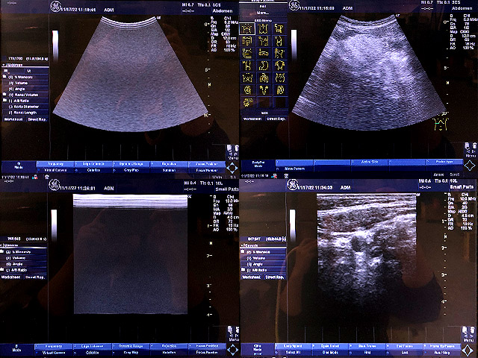
Task: Click the GE logo on the 11:24:33 screen
Action: point(293,184)
